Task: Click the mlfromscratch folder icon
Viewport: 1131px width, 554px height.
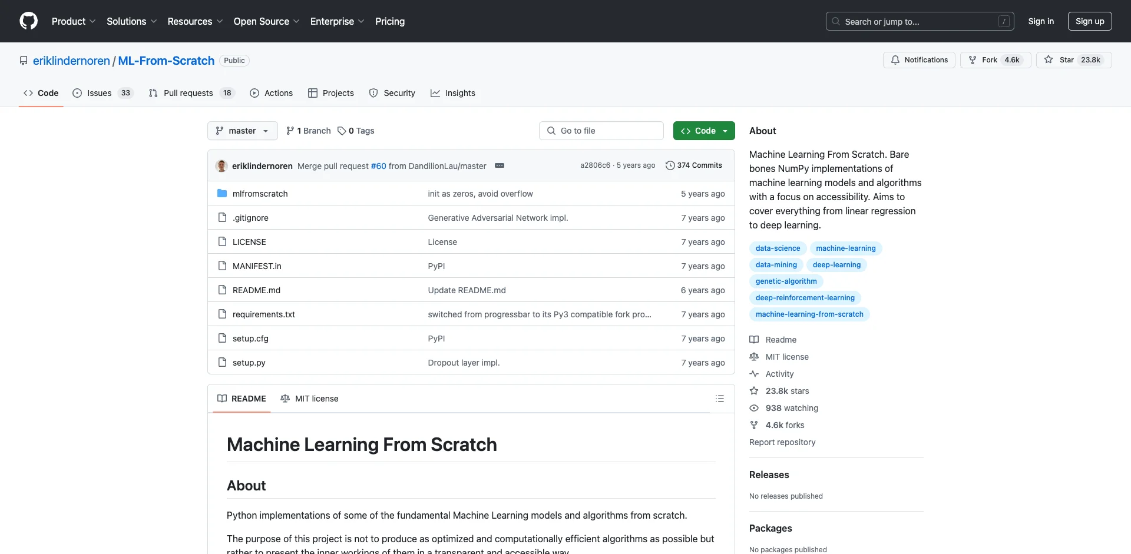Action: (x=222, y=193)
